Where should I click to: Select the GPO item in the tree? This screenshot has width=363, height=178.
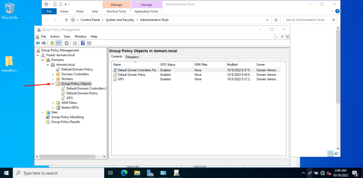tap(69, 98)
